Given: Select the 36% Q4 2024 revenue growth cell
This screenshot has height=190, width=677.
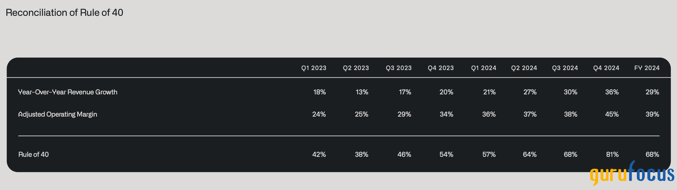Looking at the screenshot, I should [612, 92].
